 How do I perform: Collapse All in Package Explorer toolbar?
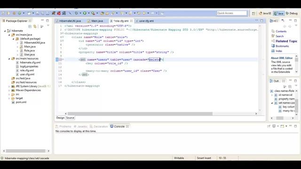click(x=30, y=26)
